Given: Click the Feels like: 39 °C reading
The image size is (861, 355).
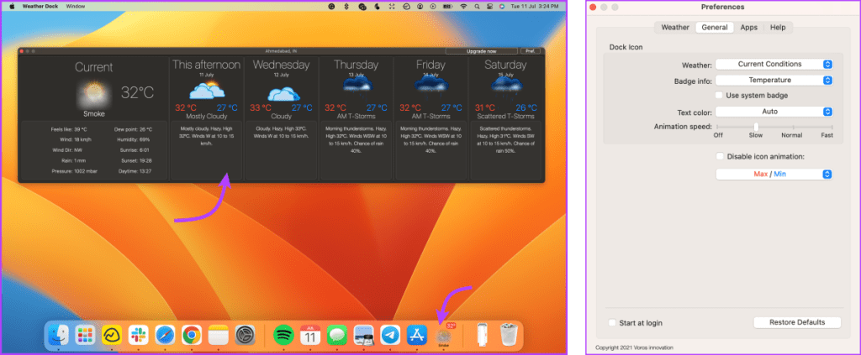Looking at the screenshot, I should 69,129.
